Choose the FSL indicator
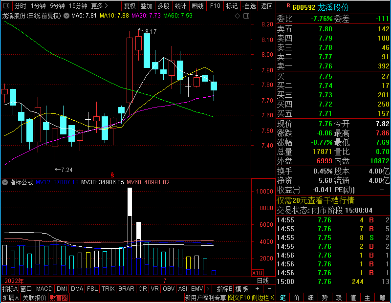The width and height of the screenshot is (391, 303). click(92, 289)
